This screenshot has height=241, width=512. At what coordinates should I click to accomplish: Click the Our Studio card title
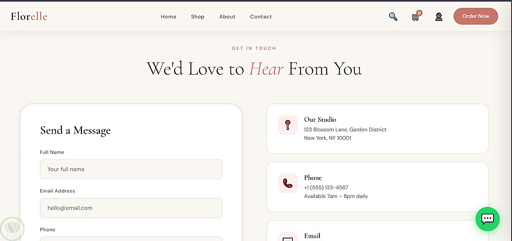pos(320,119)
